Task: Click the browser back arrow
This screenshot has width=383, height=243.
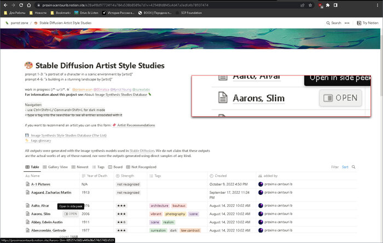Action: coord(5,5)
